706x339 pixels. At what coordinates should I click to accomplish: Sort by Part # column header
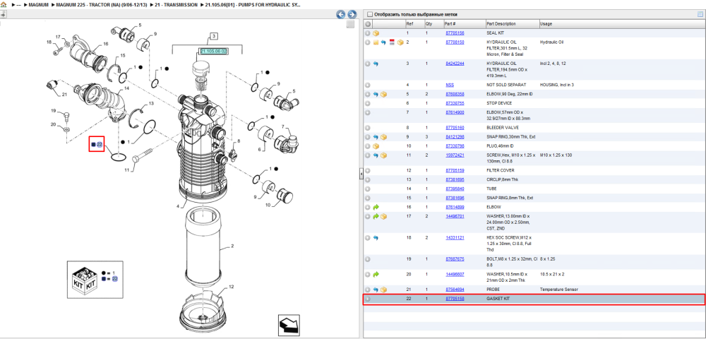click(465, 24)
